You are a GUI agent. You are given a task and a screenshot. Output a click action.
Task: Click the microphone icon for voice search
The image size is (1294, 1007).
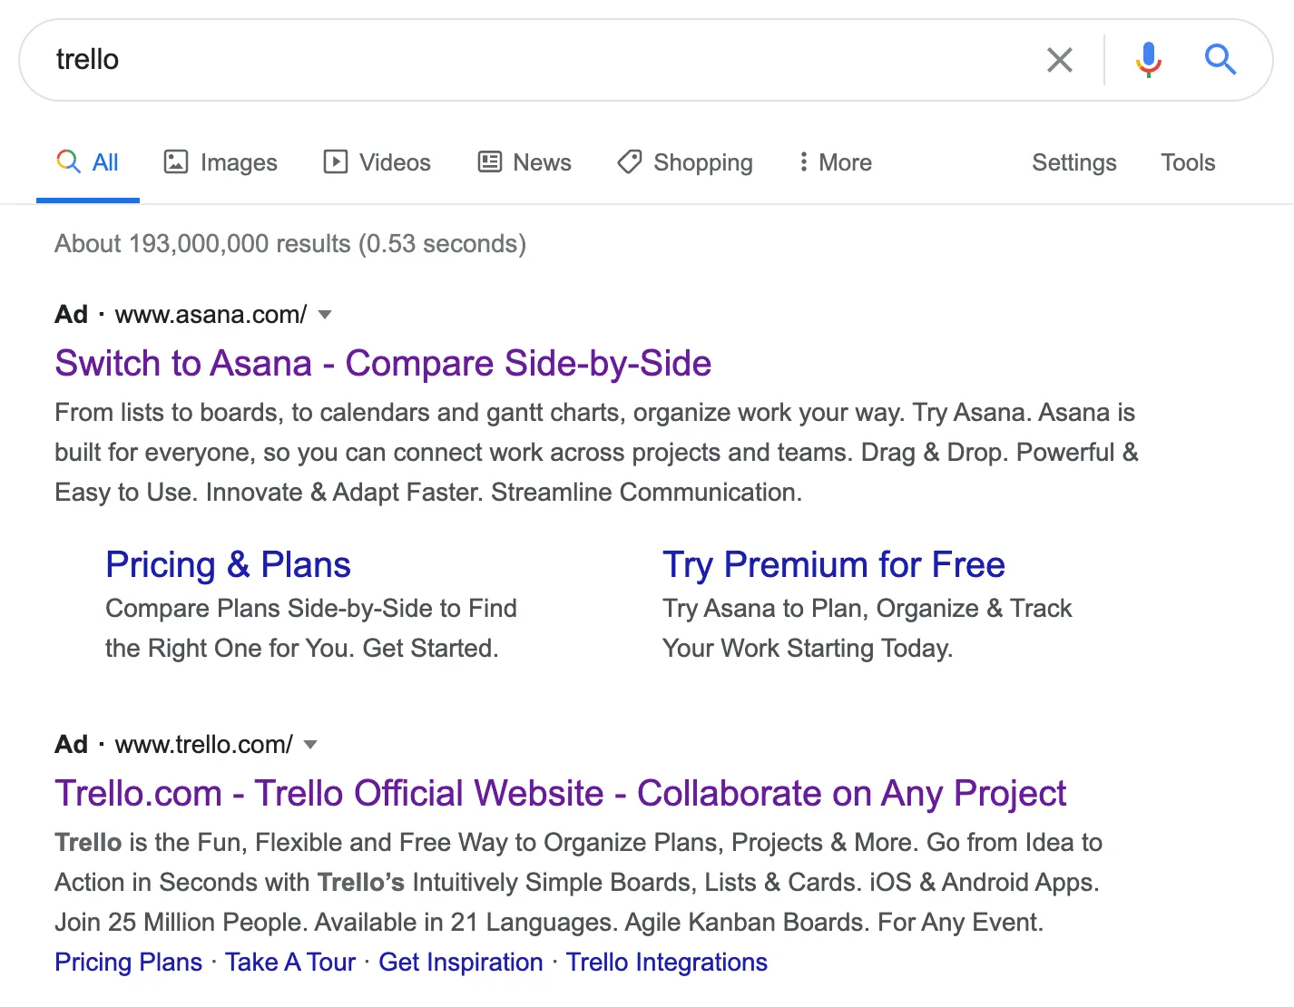pos(1147,59)
